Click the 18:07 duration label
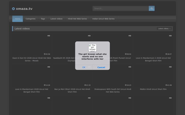 [169, 54]
